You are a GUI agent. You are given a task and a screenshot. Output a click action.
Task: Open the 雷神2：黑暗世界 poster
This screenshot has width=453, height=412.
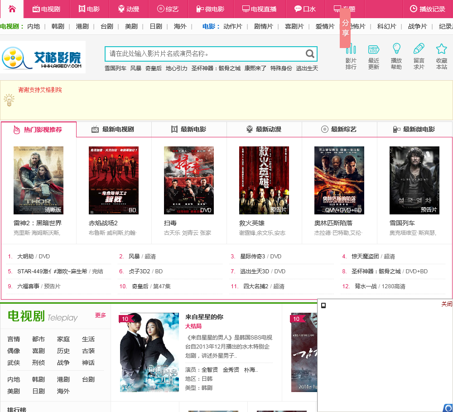tap(39, 180)
